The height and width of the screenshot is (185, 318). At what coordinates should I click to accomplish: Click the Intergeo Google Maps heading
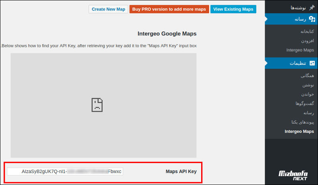pos(167,33)
